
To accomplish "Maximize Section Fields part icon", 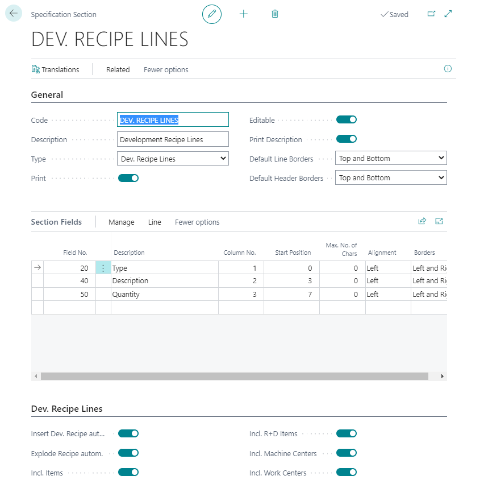I will 439,221.
